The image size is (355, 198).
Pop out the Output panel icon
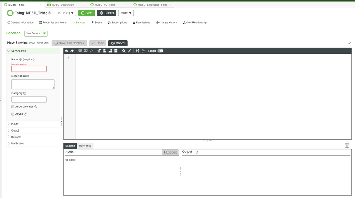[197, 152]
